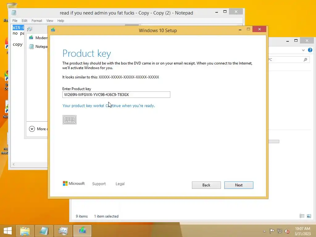Click the drive usage bar in File Explorer

click(274, 141)
